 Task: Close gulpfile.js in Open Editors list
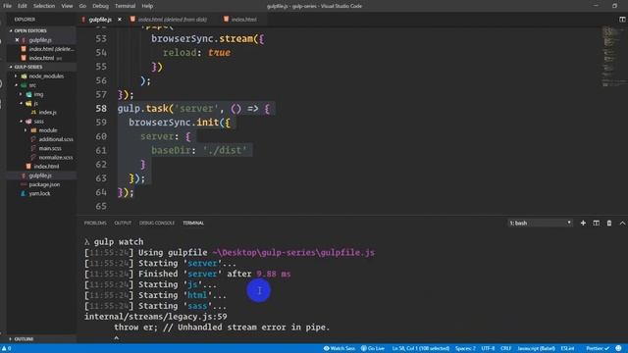17,40
